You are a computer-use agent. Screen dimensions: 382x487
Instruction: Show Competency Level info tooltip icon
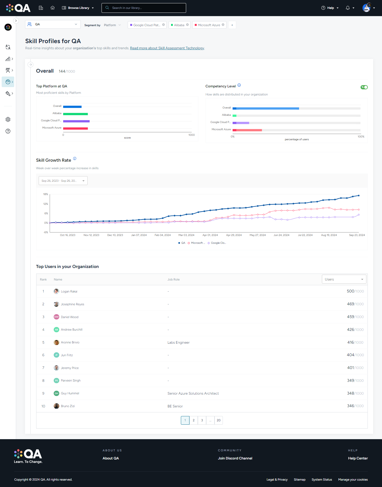click(239, 85)
